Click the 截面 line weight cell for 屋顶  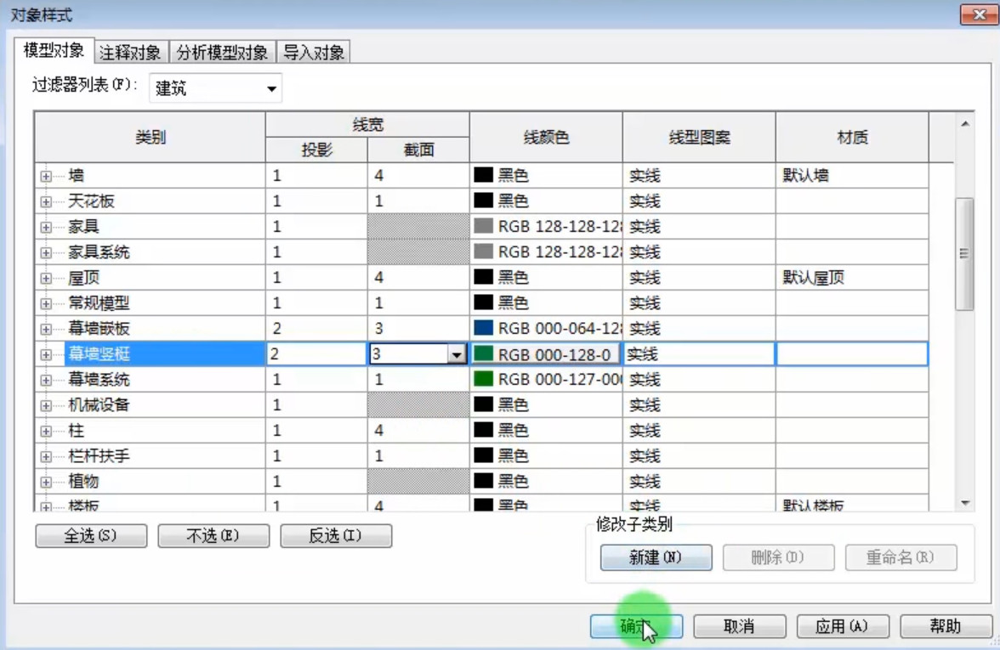click(418, 277)
